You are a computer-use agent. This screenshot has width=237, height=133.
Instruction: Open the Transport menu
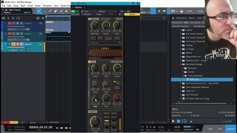[47, 6]
